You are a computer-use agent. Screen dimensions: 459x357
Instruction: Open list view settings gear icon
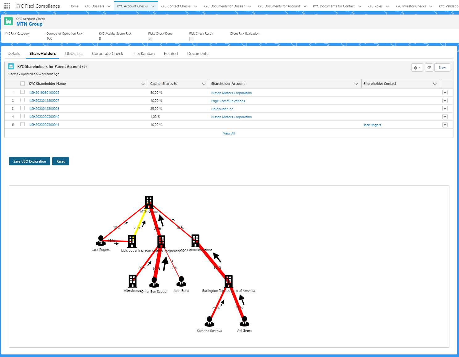click(x=417, y=68)
